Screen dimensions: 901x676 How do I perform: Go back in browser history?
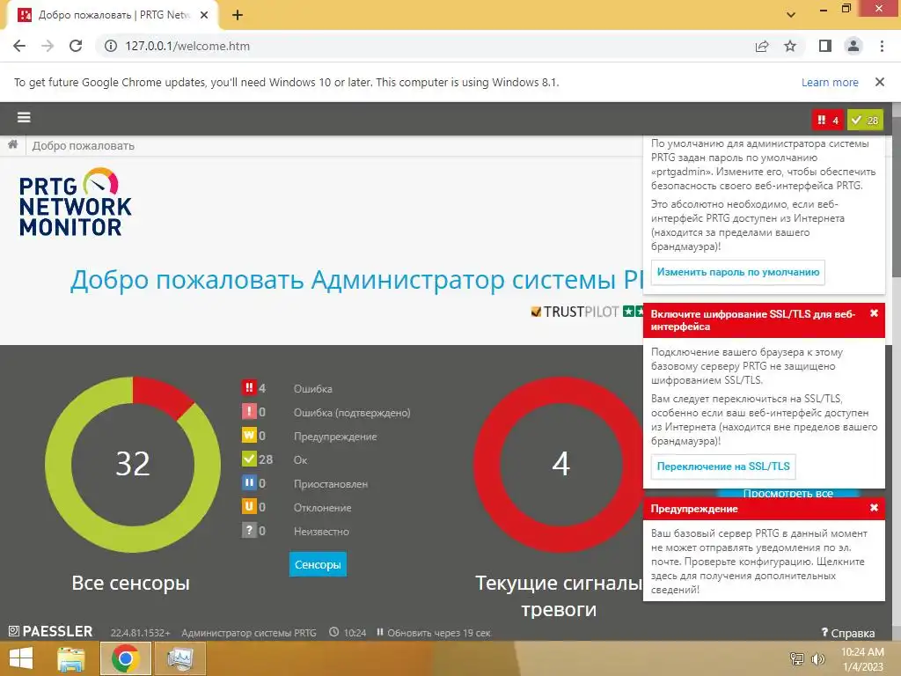click(x=19, y=46)
